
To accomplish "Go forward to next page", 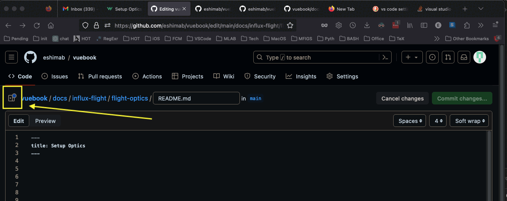I will pyautogui.click(x=23, y=25).
